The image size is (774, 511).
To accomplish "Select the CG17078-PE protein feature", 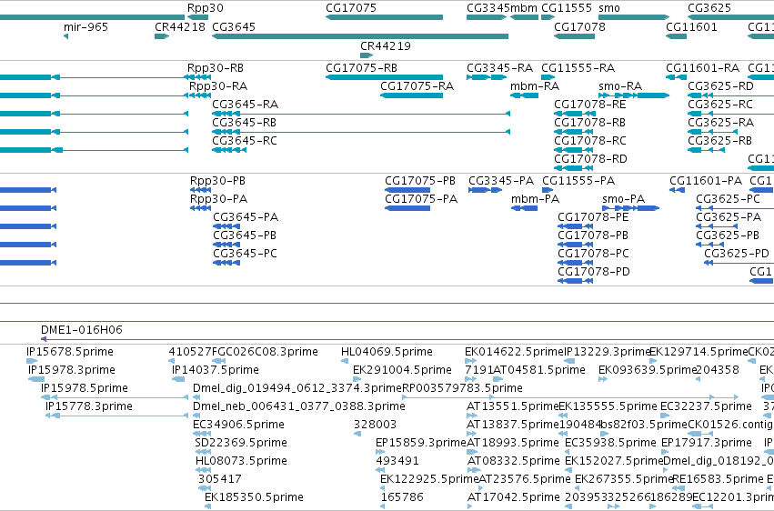I will click(x=575, y=227).
